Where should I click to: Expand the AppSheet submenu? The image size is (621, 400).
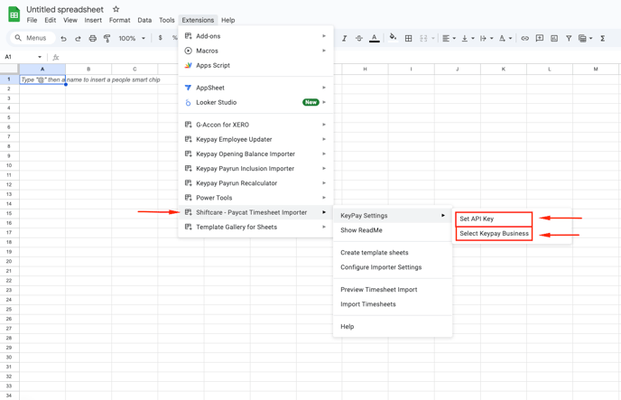pos(255,88)
